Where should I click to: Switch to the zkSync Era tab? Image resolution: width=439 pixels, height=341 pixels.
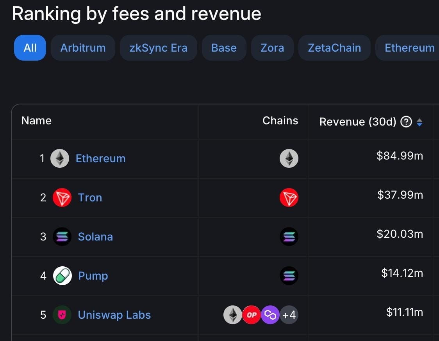158,48
